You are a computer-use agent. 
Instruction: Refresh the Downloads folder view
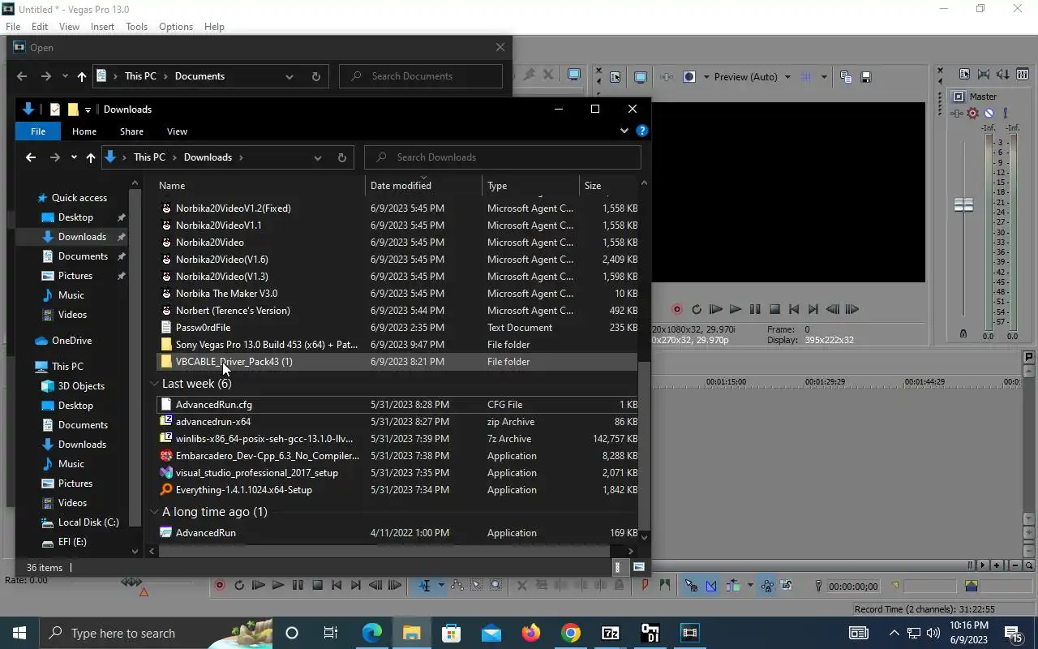coord(341,157)
